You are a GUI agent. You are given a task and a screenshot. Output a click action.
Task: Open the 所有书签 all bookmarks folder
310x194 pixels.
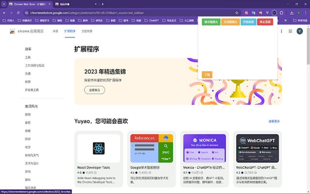point(300,20)
